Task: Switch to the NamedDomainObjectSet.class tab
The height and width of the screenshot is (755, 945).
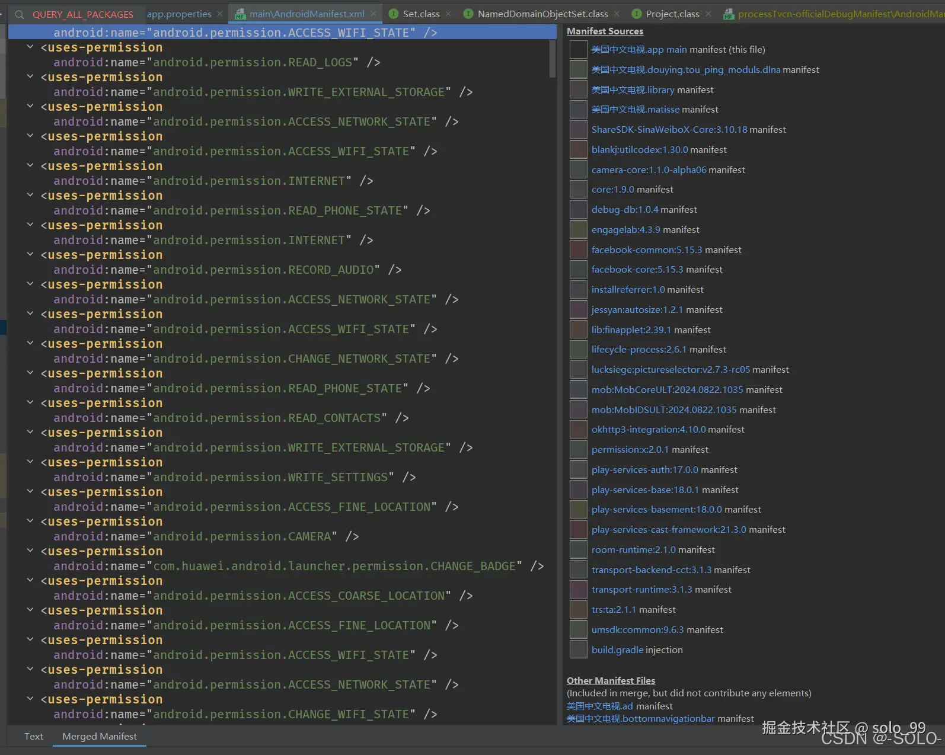Action: pyautogui.click(x=543, y=14)
